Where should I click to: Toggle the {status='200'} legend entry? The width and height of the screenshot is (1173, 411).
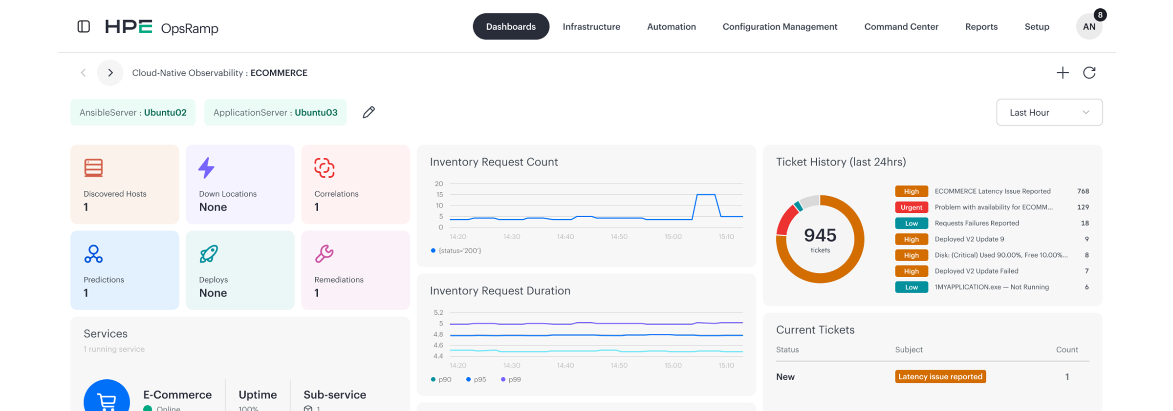456,250
